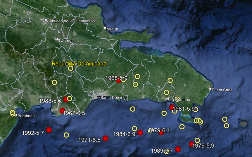Click the red dot labeled 1962-6.5
This screenshot has height=157, width=252.
point(62,111)
